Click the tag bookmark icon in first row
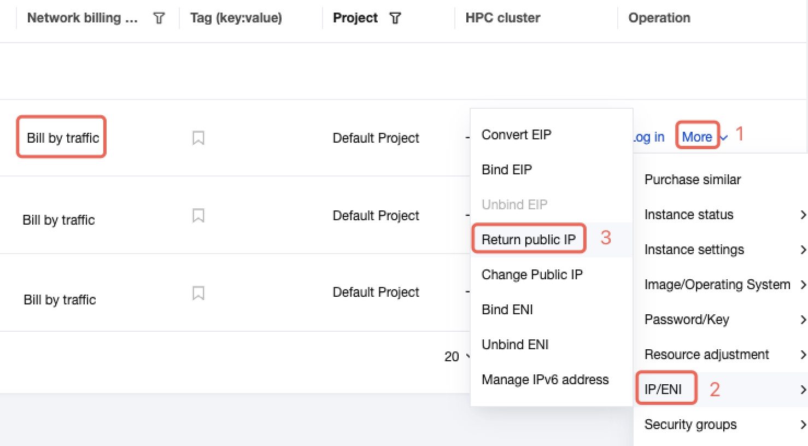This screenshot has width=808, height=446. pos(198,138)
